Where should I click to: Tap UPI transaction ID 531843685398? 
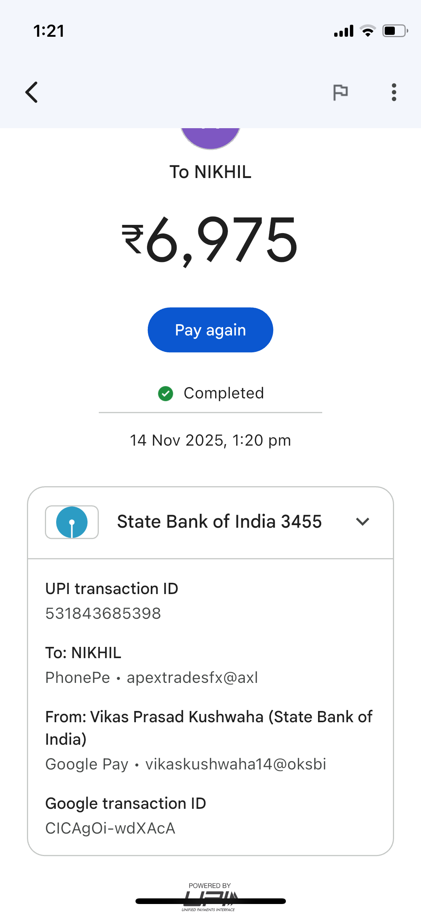pos(103,614)
